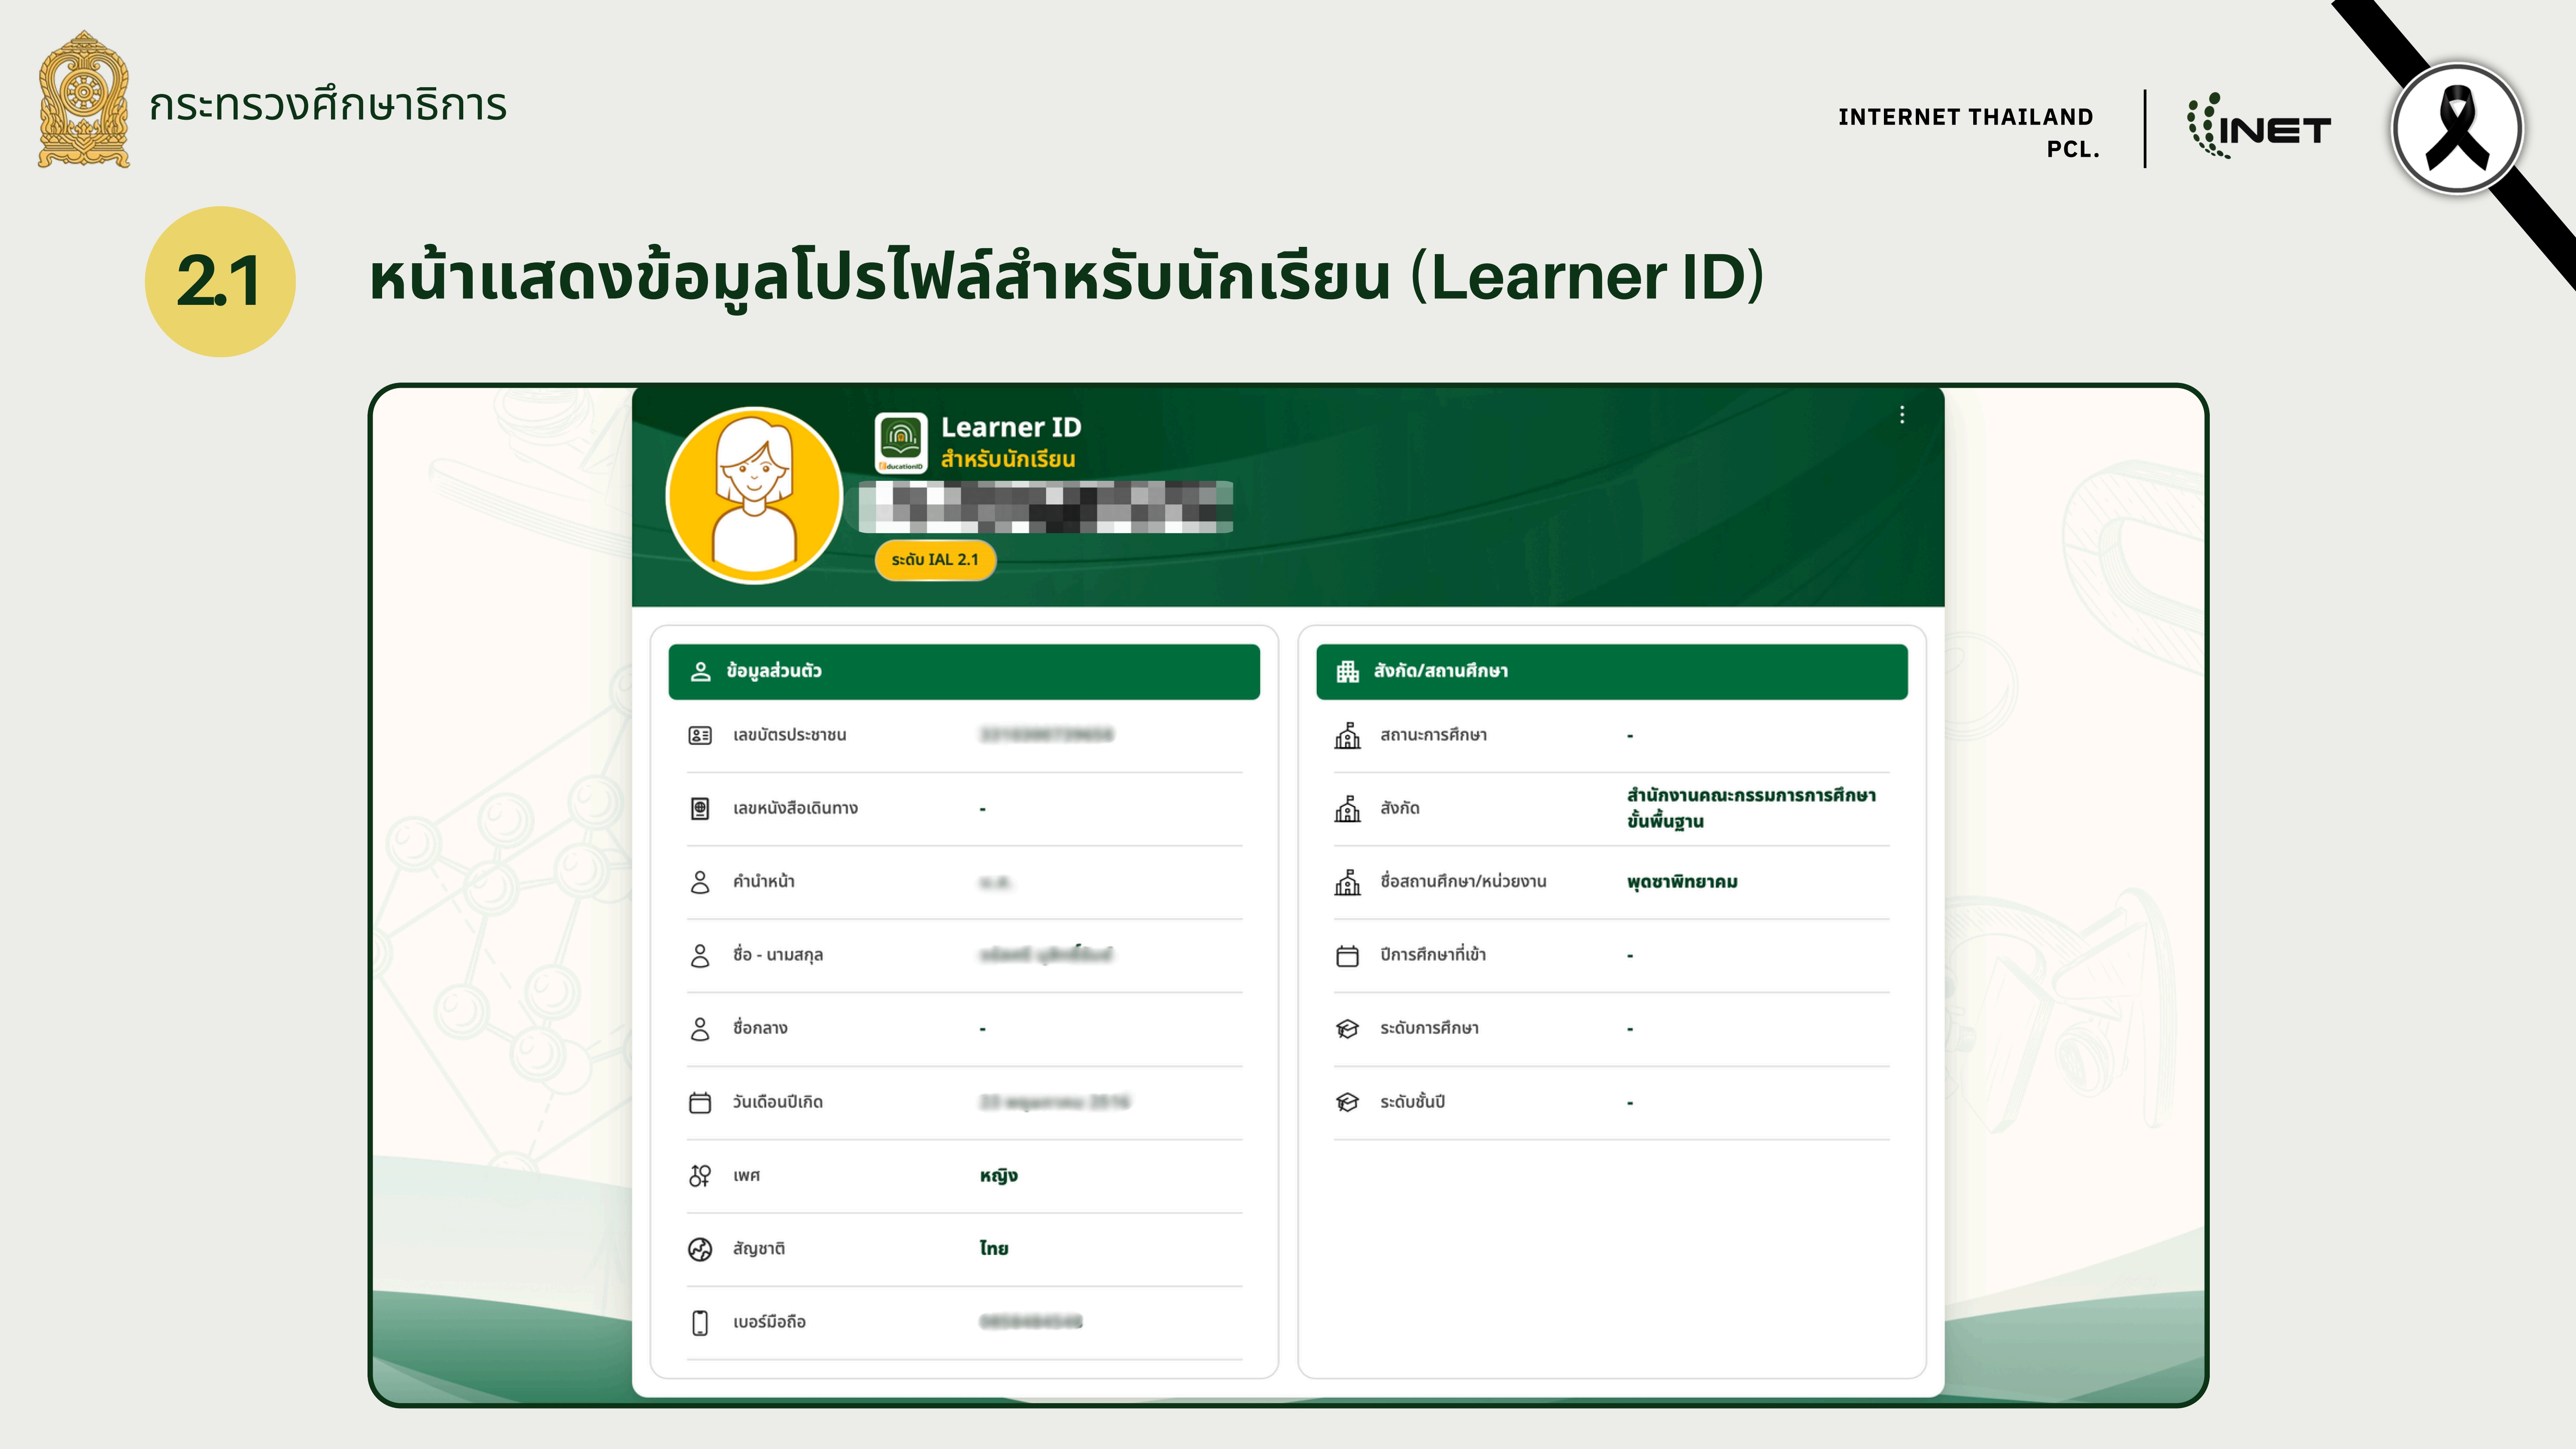Click the INET logo
The height and width of the screenshot is (1449, 2576).
click(2259, 126)
